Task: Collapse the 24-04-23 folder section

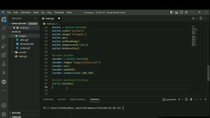Action: 10,32
